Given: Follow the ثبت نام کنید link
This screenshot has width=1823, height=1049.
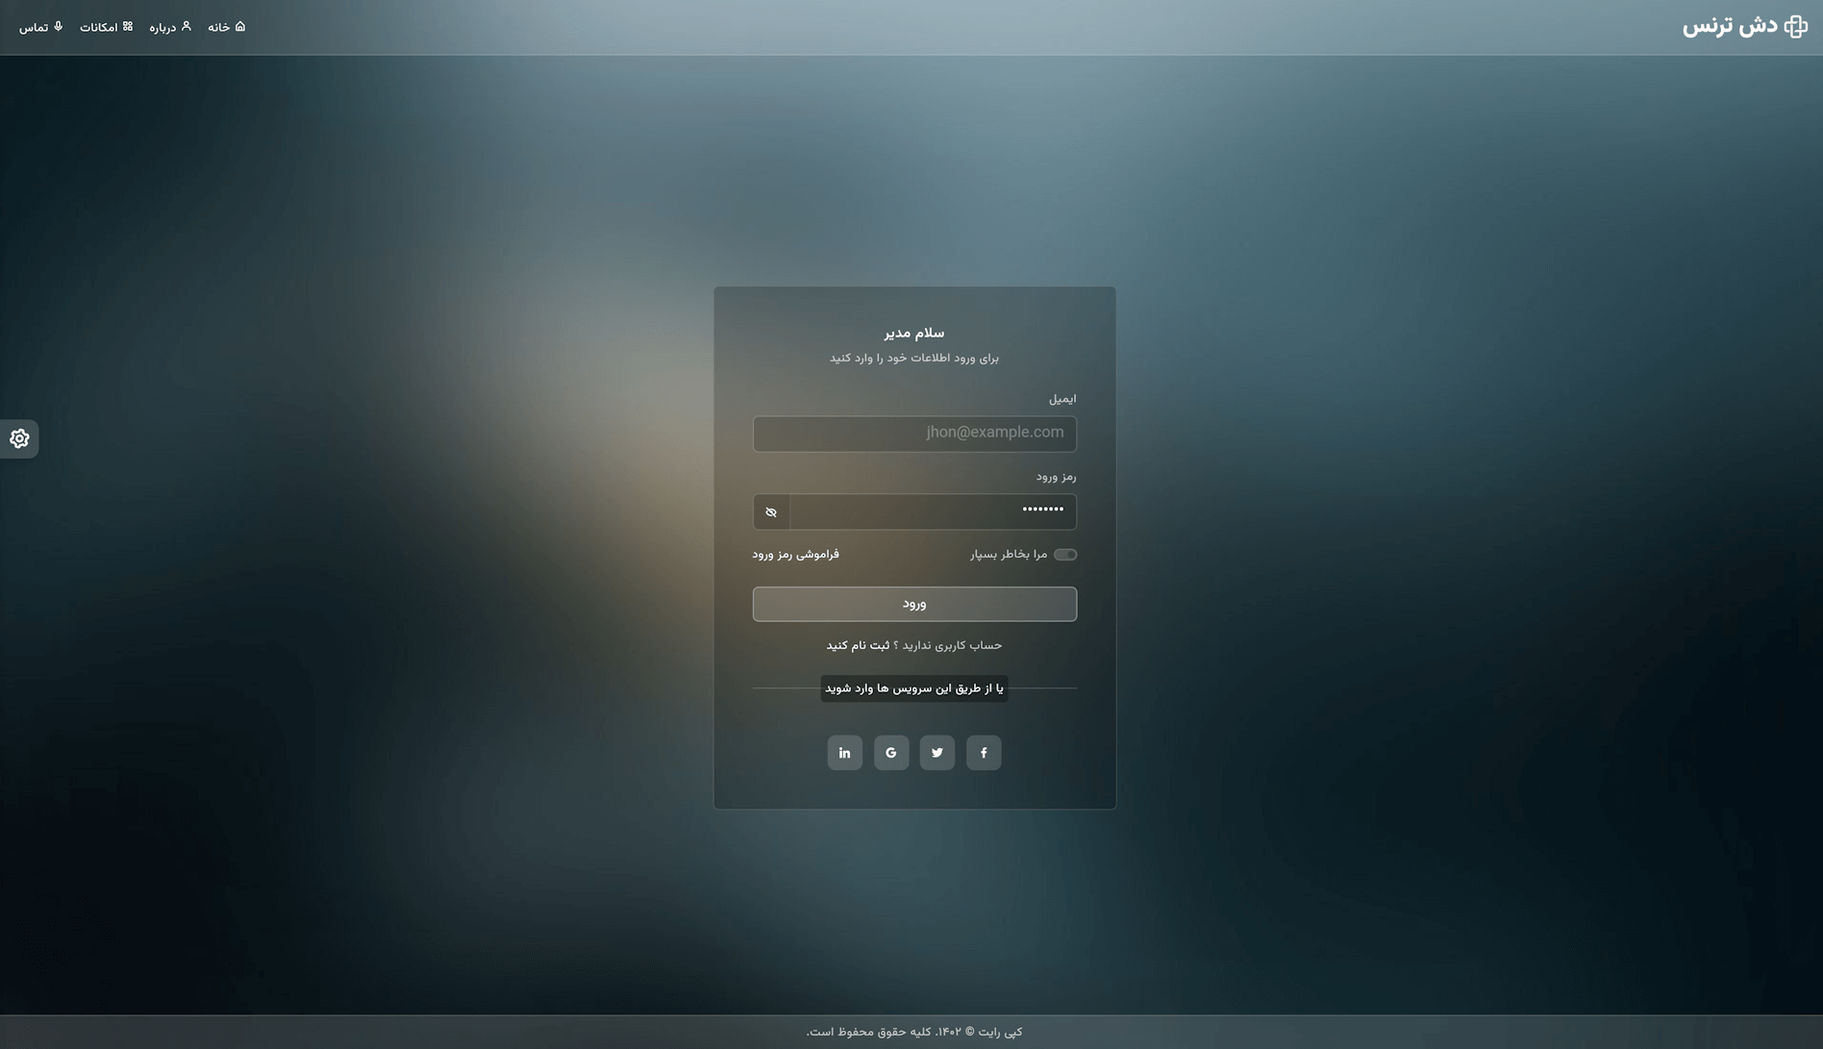Looking at the screenshot, I should tap(858, 645).
